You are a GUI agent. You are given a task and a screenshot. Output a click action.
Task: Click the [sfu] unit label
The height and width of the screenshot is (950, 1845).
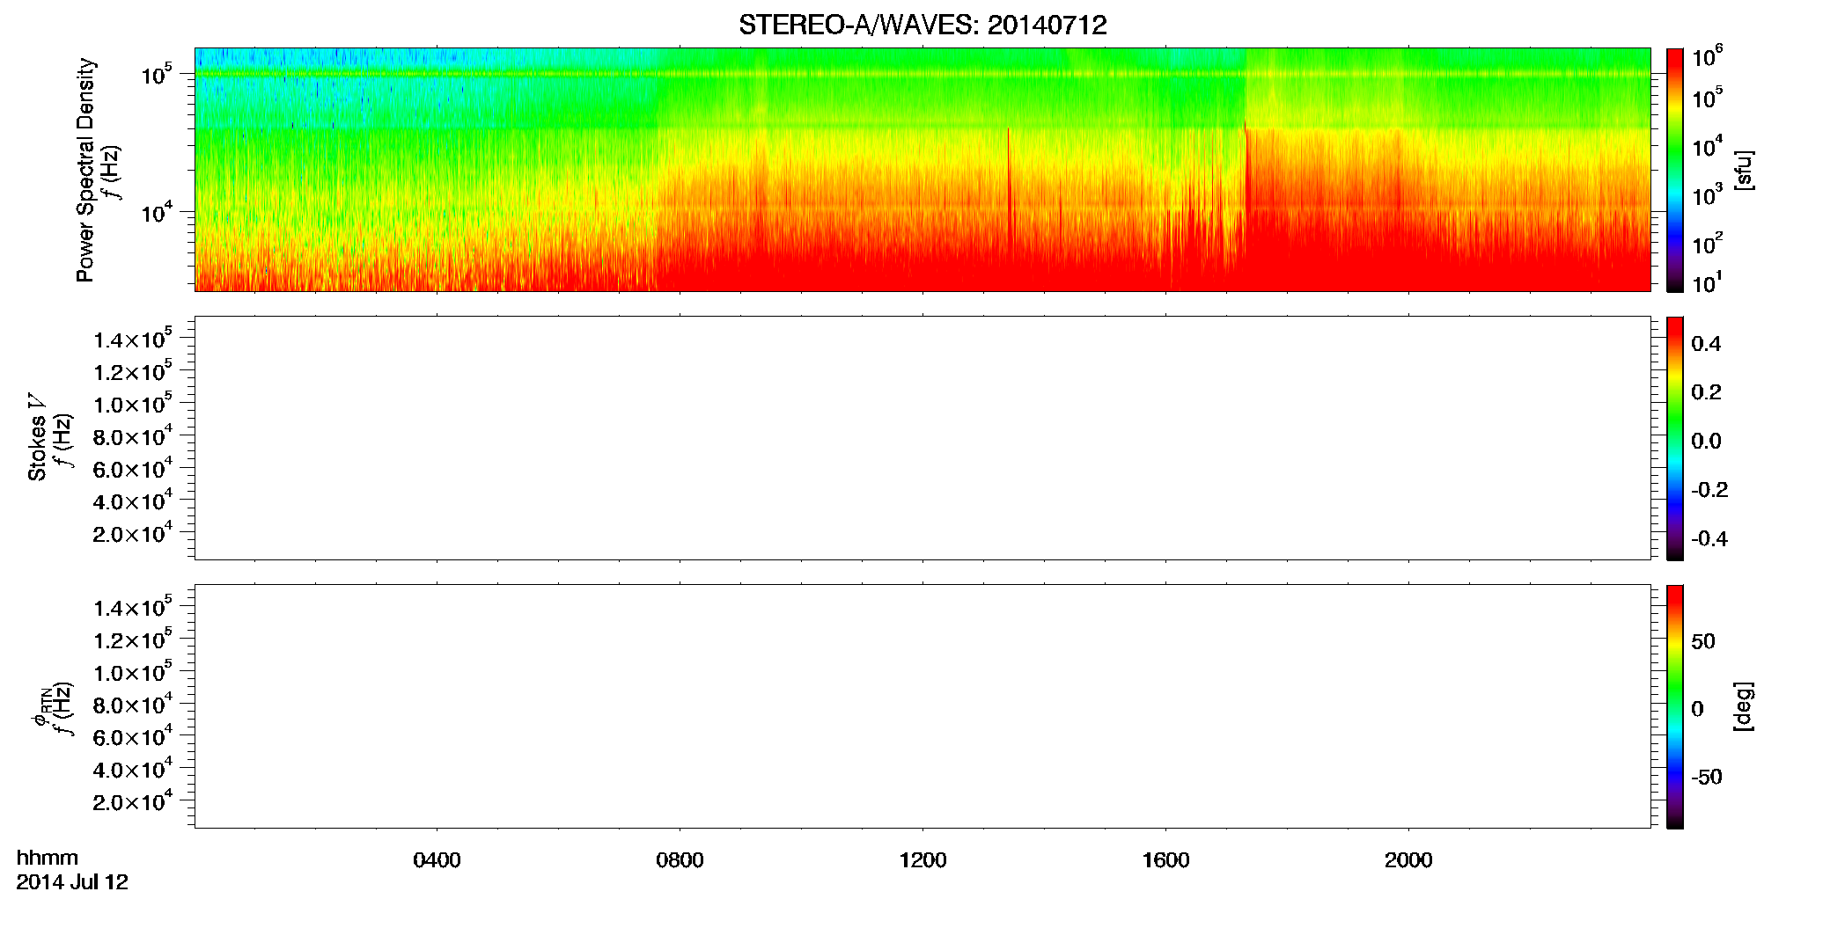[1744, 170]
